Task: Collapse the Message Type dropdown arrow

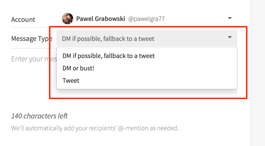Action: (x=230, y=37)
